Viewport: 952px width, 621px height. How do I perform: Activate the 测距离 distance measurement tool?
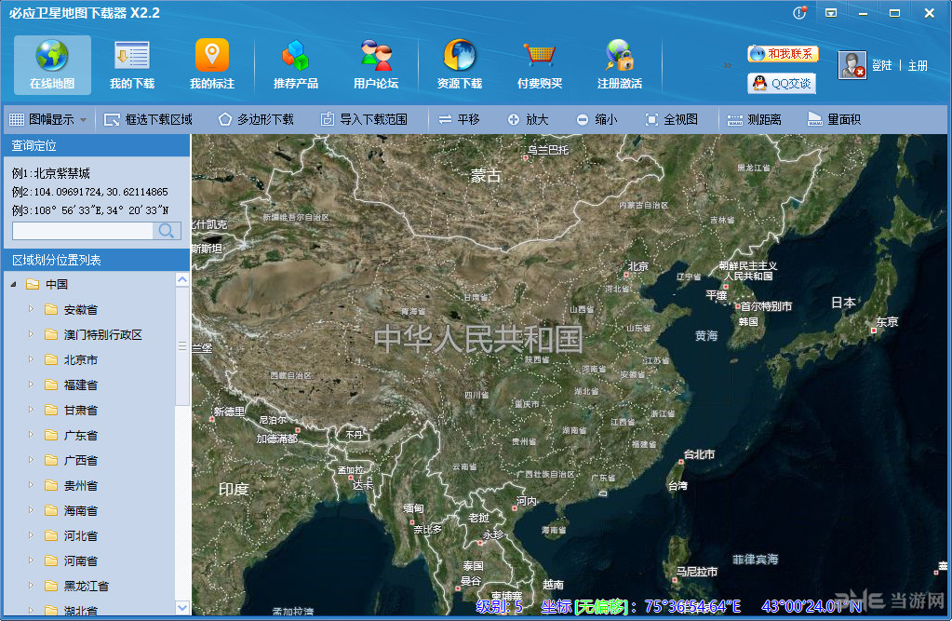click(757, 118)
